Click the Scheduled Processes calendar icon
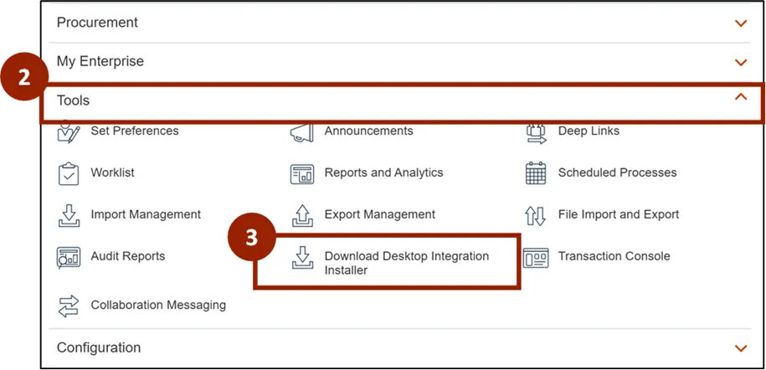This screenshot has height=370, width=766. [x=536, y=173]
